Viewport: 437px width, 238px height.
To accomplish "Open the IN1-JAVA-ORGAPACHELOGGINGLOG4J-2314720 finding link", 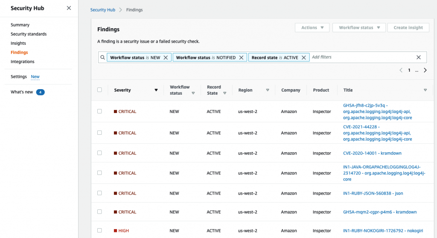I will pyautogui.click(x=384, y=173).
